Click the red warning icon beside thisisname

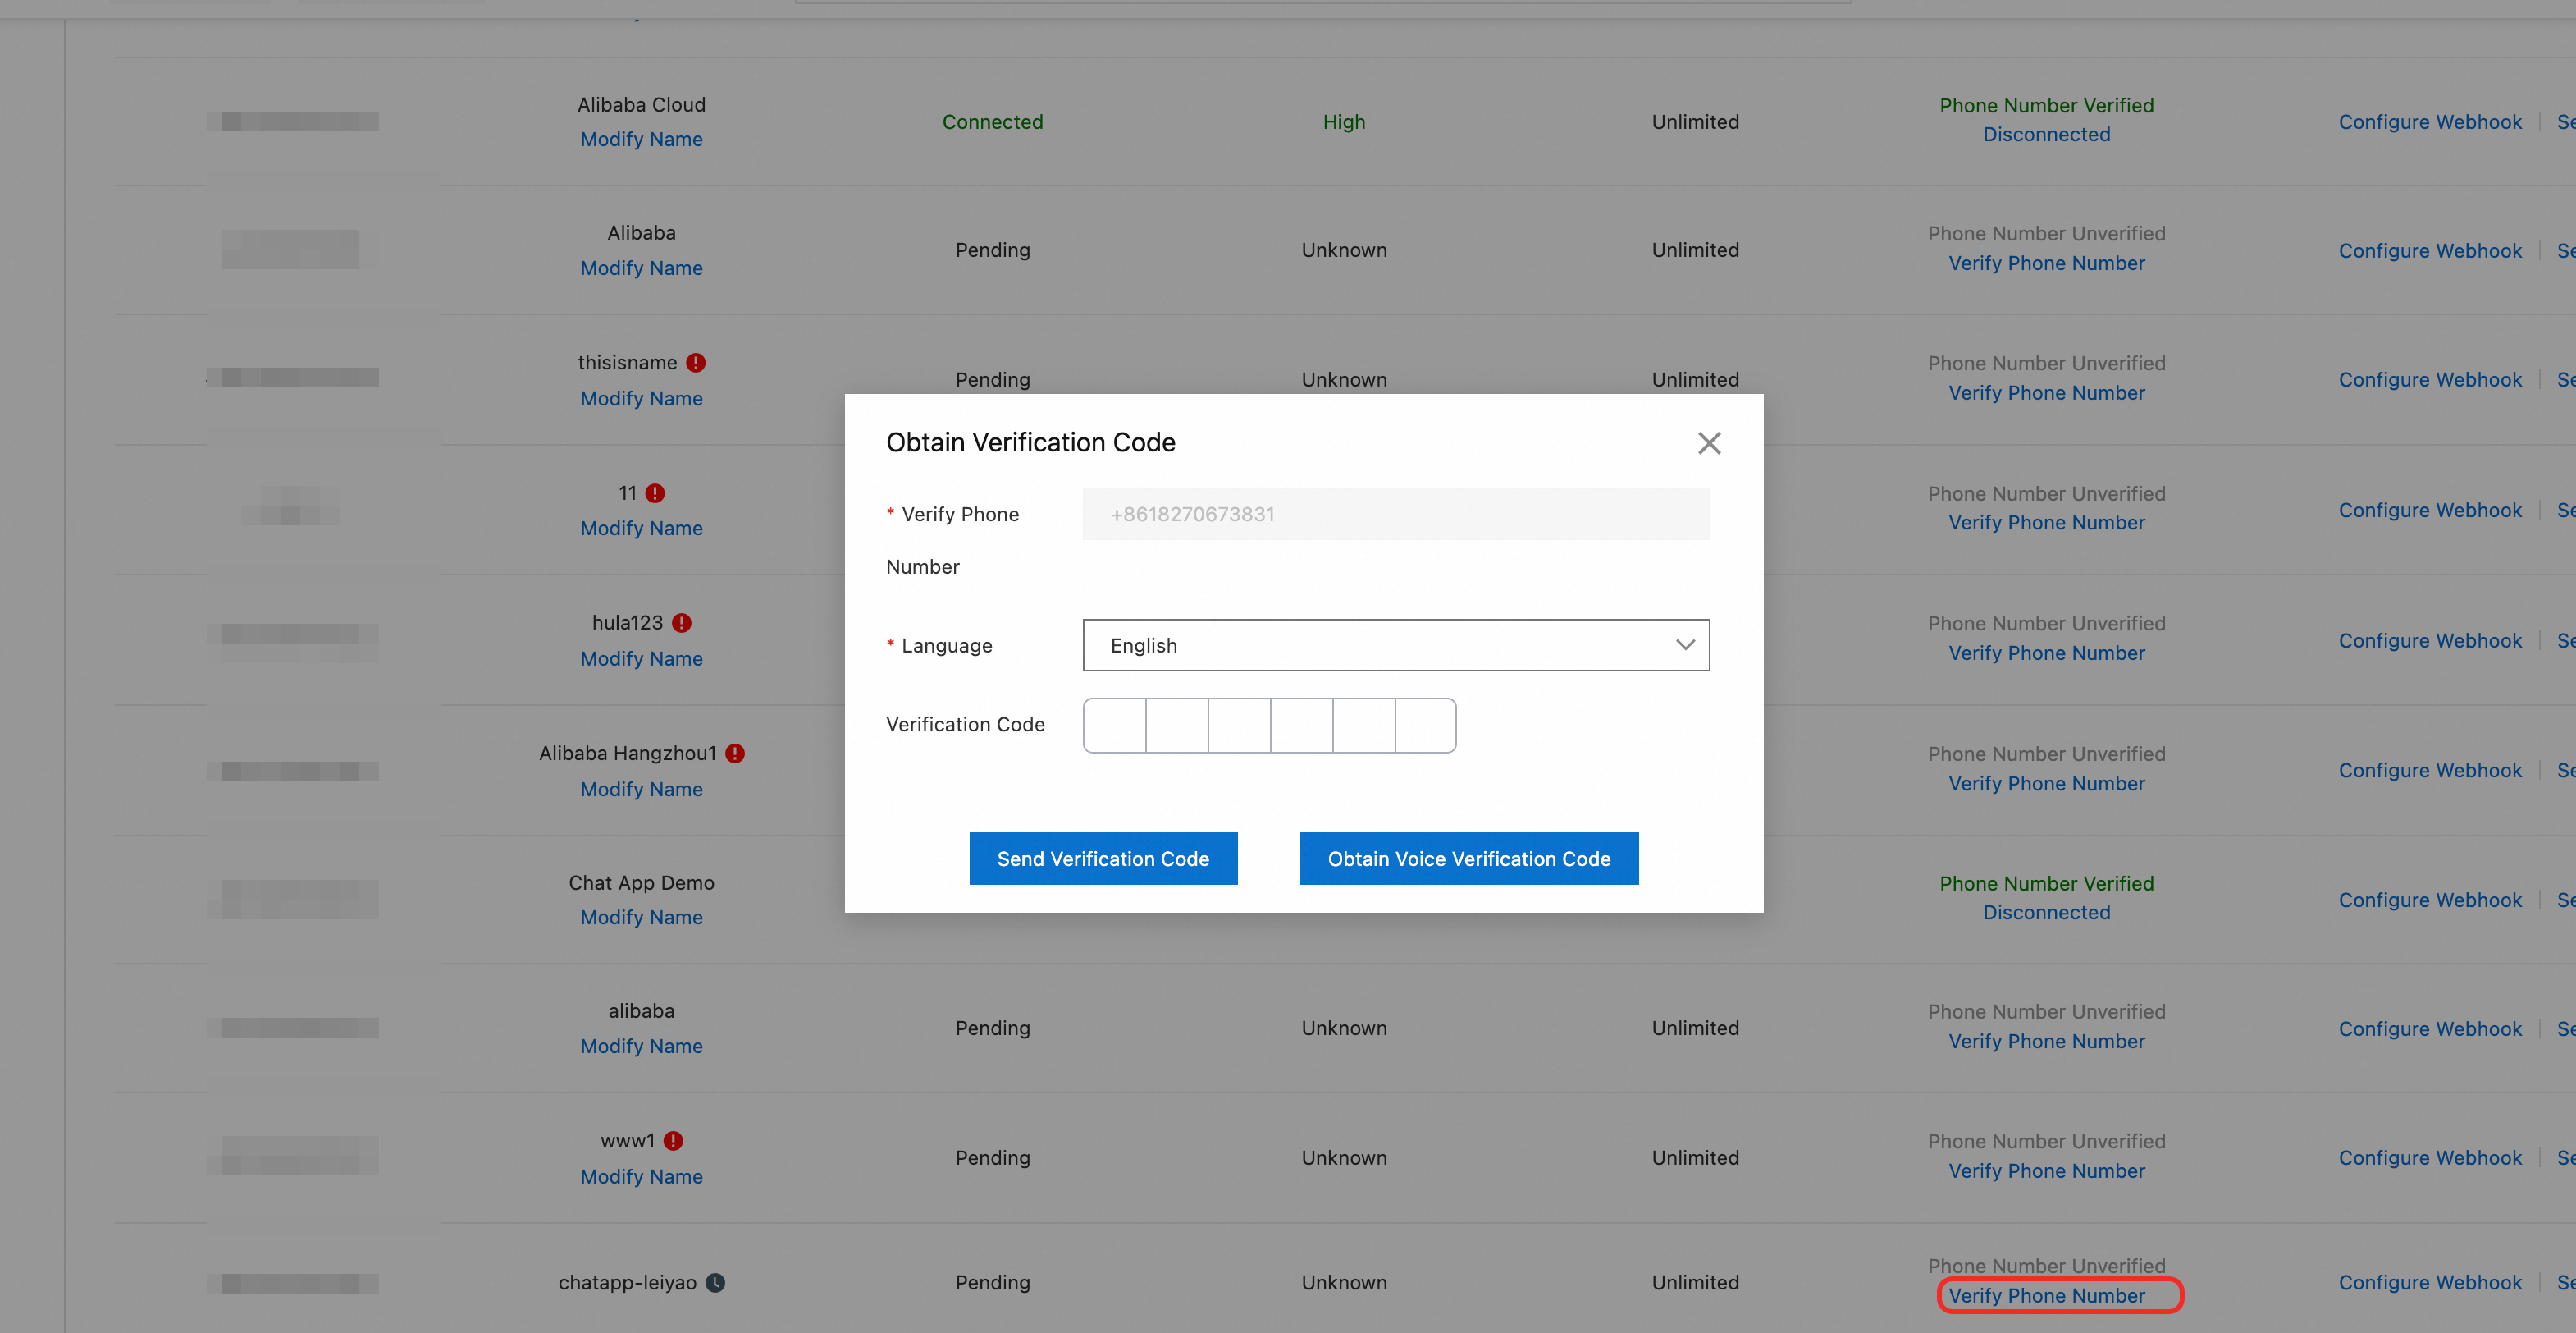pyautogui.click(x=696, y=364)
